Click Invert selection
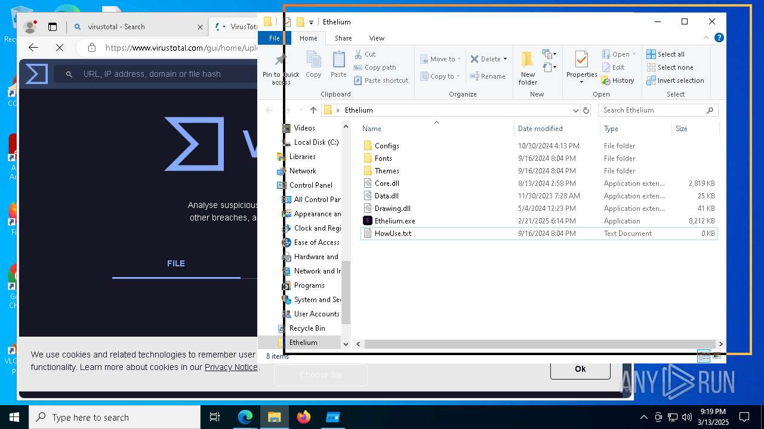 [x=675, y=80]
